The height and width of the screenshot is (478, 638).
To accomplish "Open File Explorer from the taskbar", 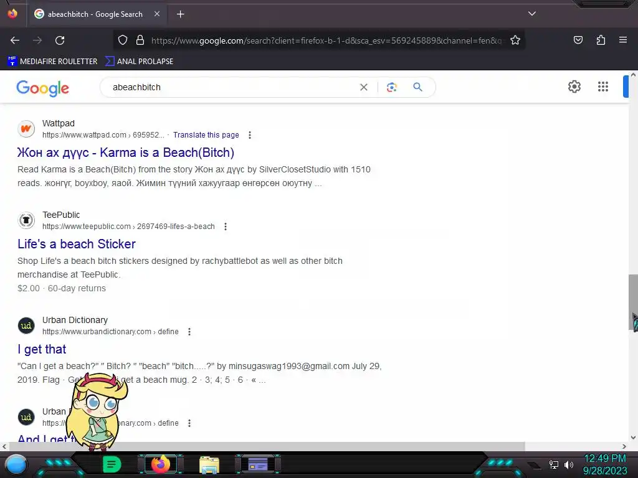I will tap(209, 464).
